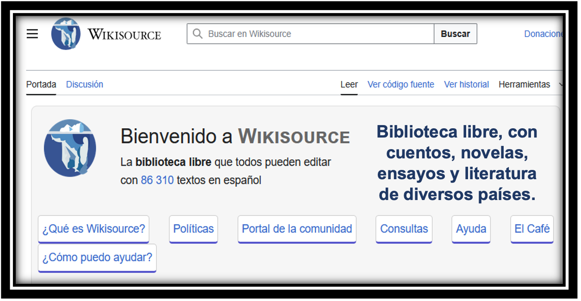The image size is (581, 301).
Task: Click the Buscar button
Action: 456,34
